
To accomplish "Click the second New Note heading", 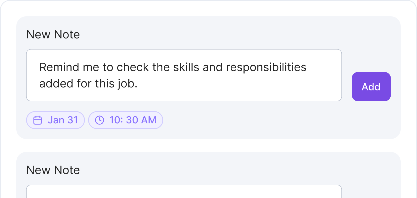I will [53, 170].
